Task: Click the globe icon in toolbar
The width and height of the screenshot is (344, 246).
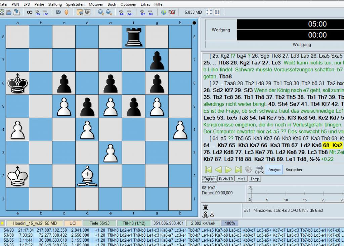Action: point(164,12)
